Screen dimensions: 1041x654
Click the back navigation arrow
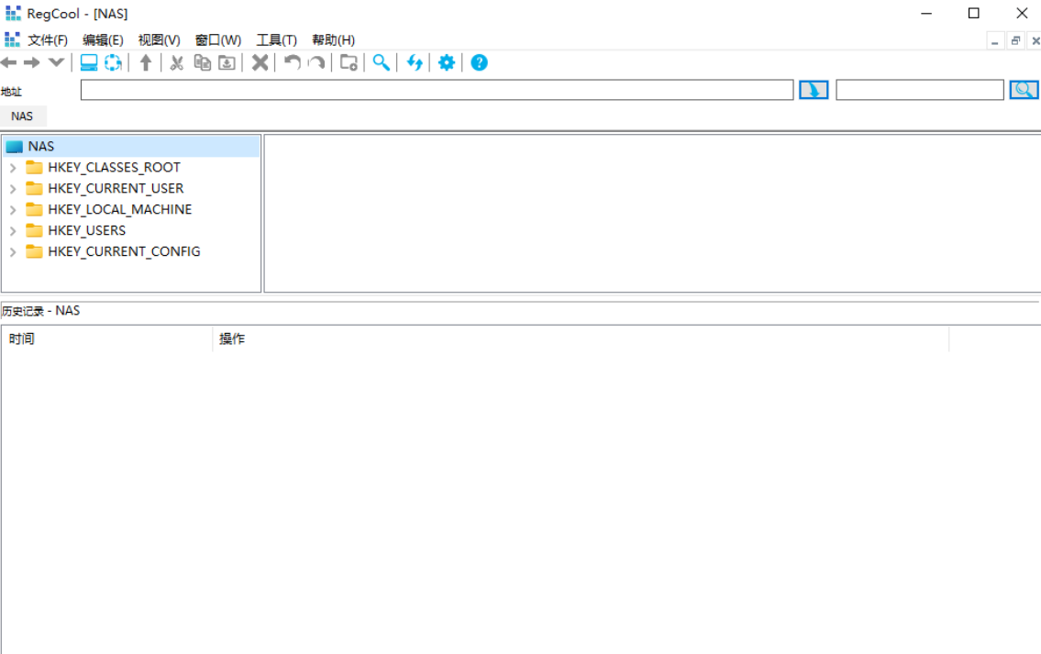[x=9, y=62]
